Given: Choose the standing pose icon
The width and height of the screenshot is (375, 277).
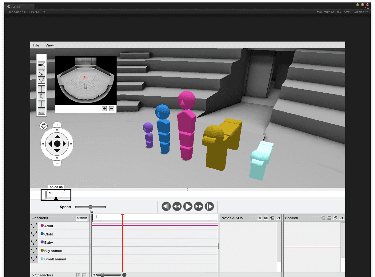Looking at the screenshot, I should (42, 89).
